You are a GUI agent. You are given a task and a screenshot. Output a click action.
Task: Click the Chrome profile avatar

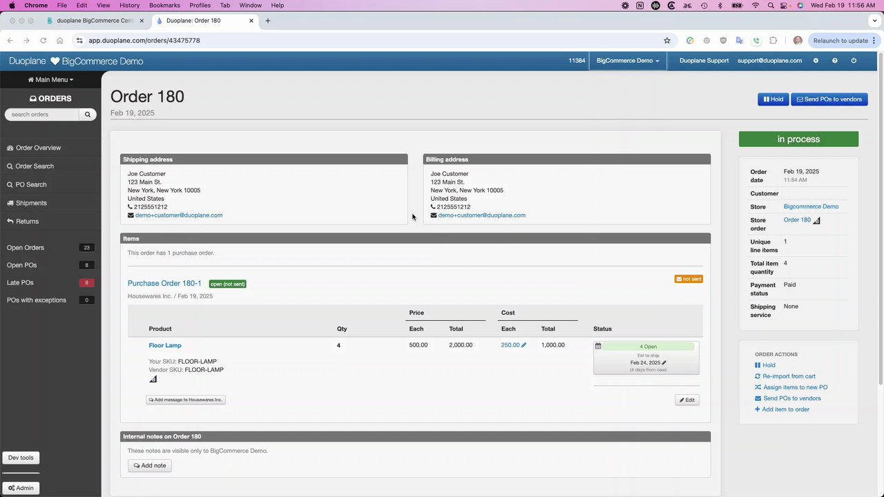[x=798, y=41]
